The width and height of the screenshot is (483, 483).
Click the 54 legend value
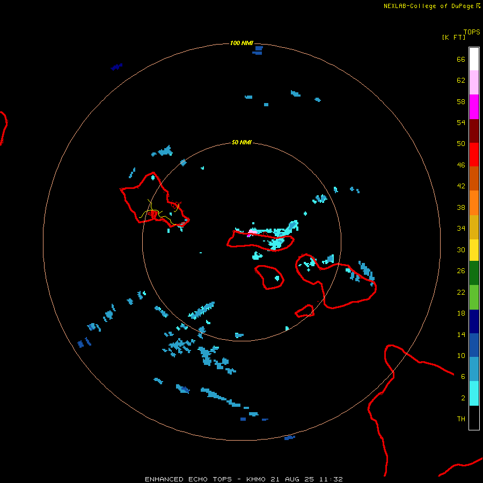tap(461, 122)
